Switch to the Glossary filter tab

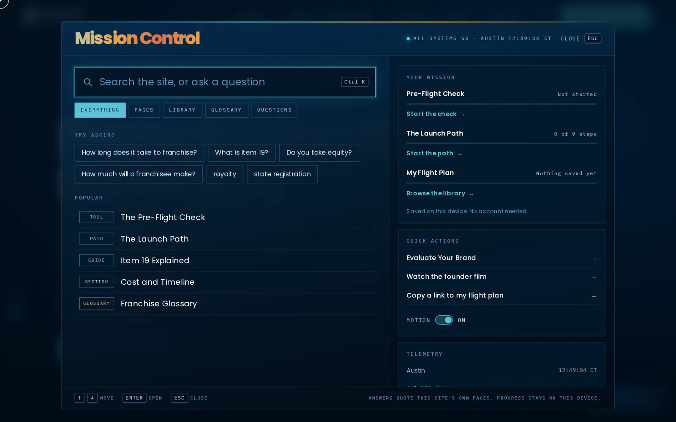tap(226, 110)
